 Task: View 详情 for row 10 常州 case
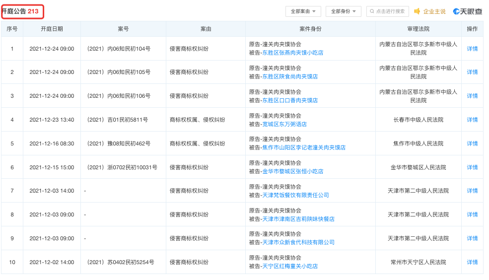[472, 262]
